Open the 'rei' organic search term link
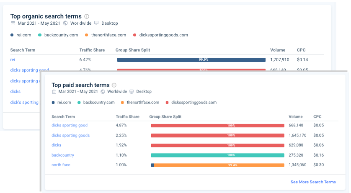Viewport: 351px width, 193px height. click(13, 60)
